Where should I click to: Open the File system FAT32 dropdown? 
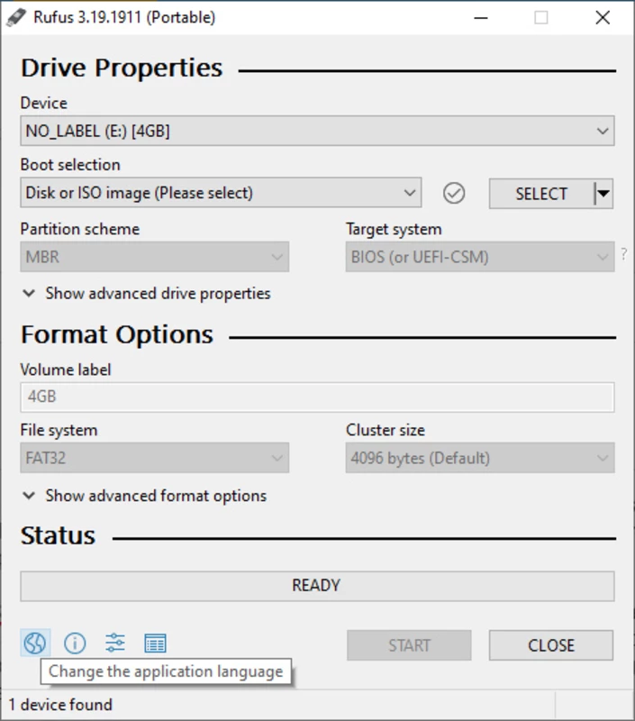(x=154, y=458)
